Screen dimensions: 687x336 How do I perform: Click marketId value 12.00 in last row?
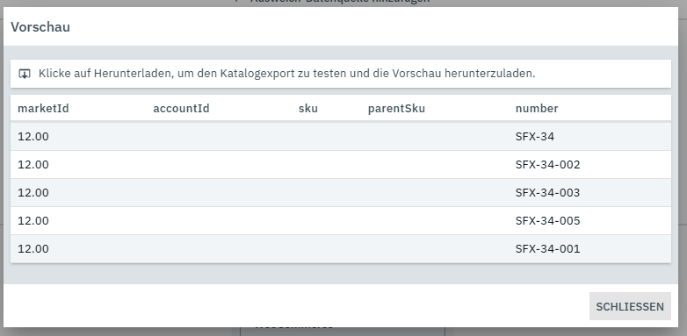[33, 248]
